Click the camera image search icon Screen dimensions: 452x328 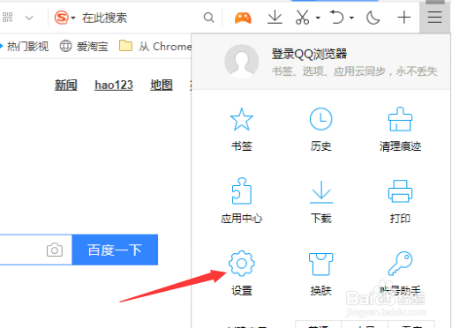pyautogui.click(x=55, y=250)
